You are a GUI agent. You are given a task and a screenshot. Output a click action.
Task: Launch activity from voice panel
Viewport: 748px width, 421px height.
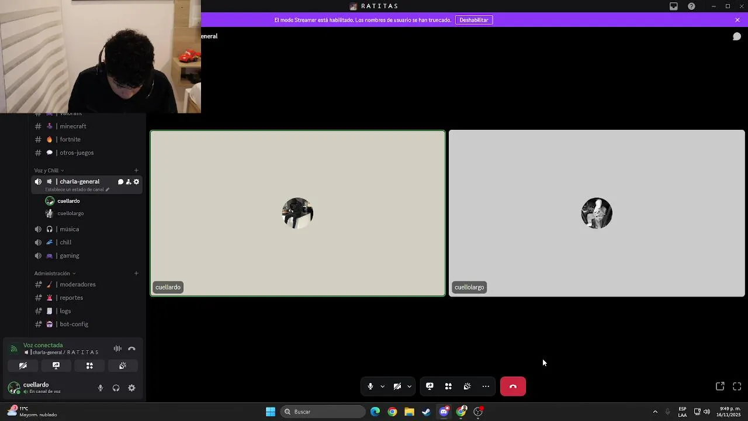pos(89,365)
